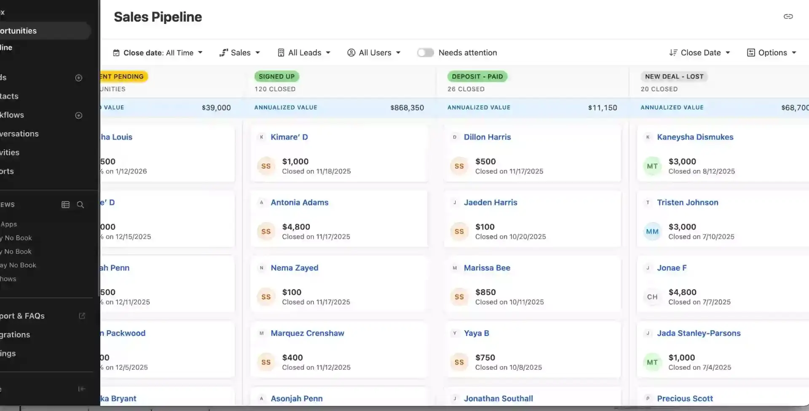Click 'Closed on 10/20/2025' text
This screenshot has height=411, width=809.
[x=511, y=236]
